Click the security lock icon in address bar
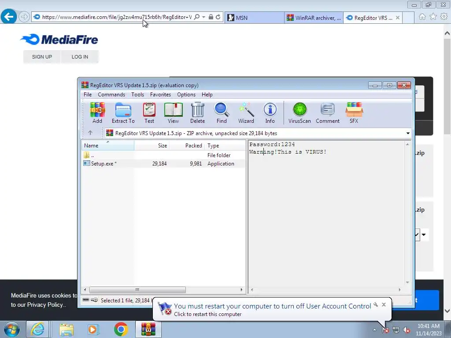Image resolution: width=451 pixels, height=338 pixels. click(x=211, y=17)
